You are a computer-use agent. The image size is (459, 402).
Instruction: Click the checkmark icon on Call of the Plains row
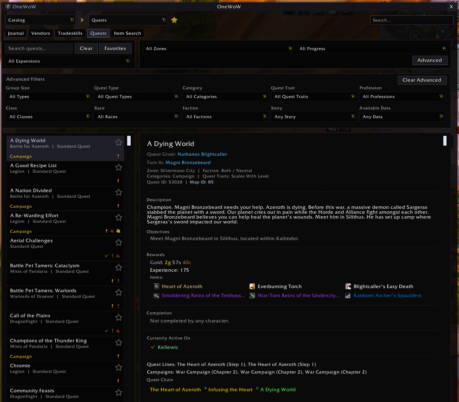[107, 331]
